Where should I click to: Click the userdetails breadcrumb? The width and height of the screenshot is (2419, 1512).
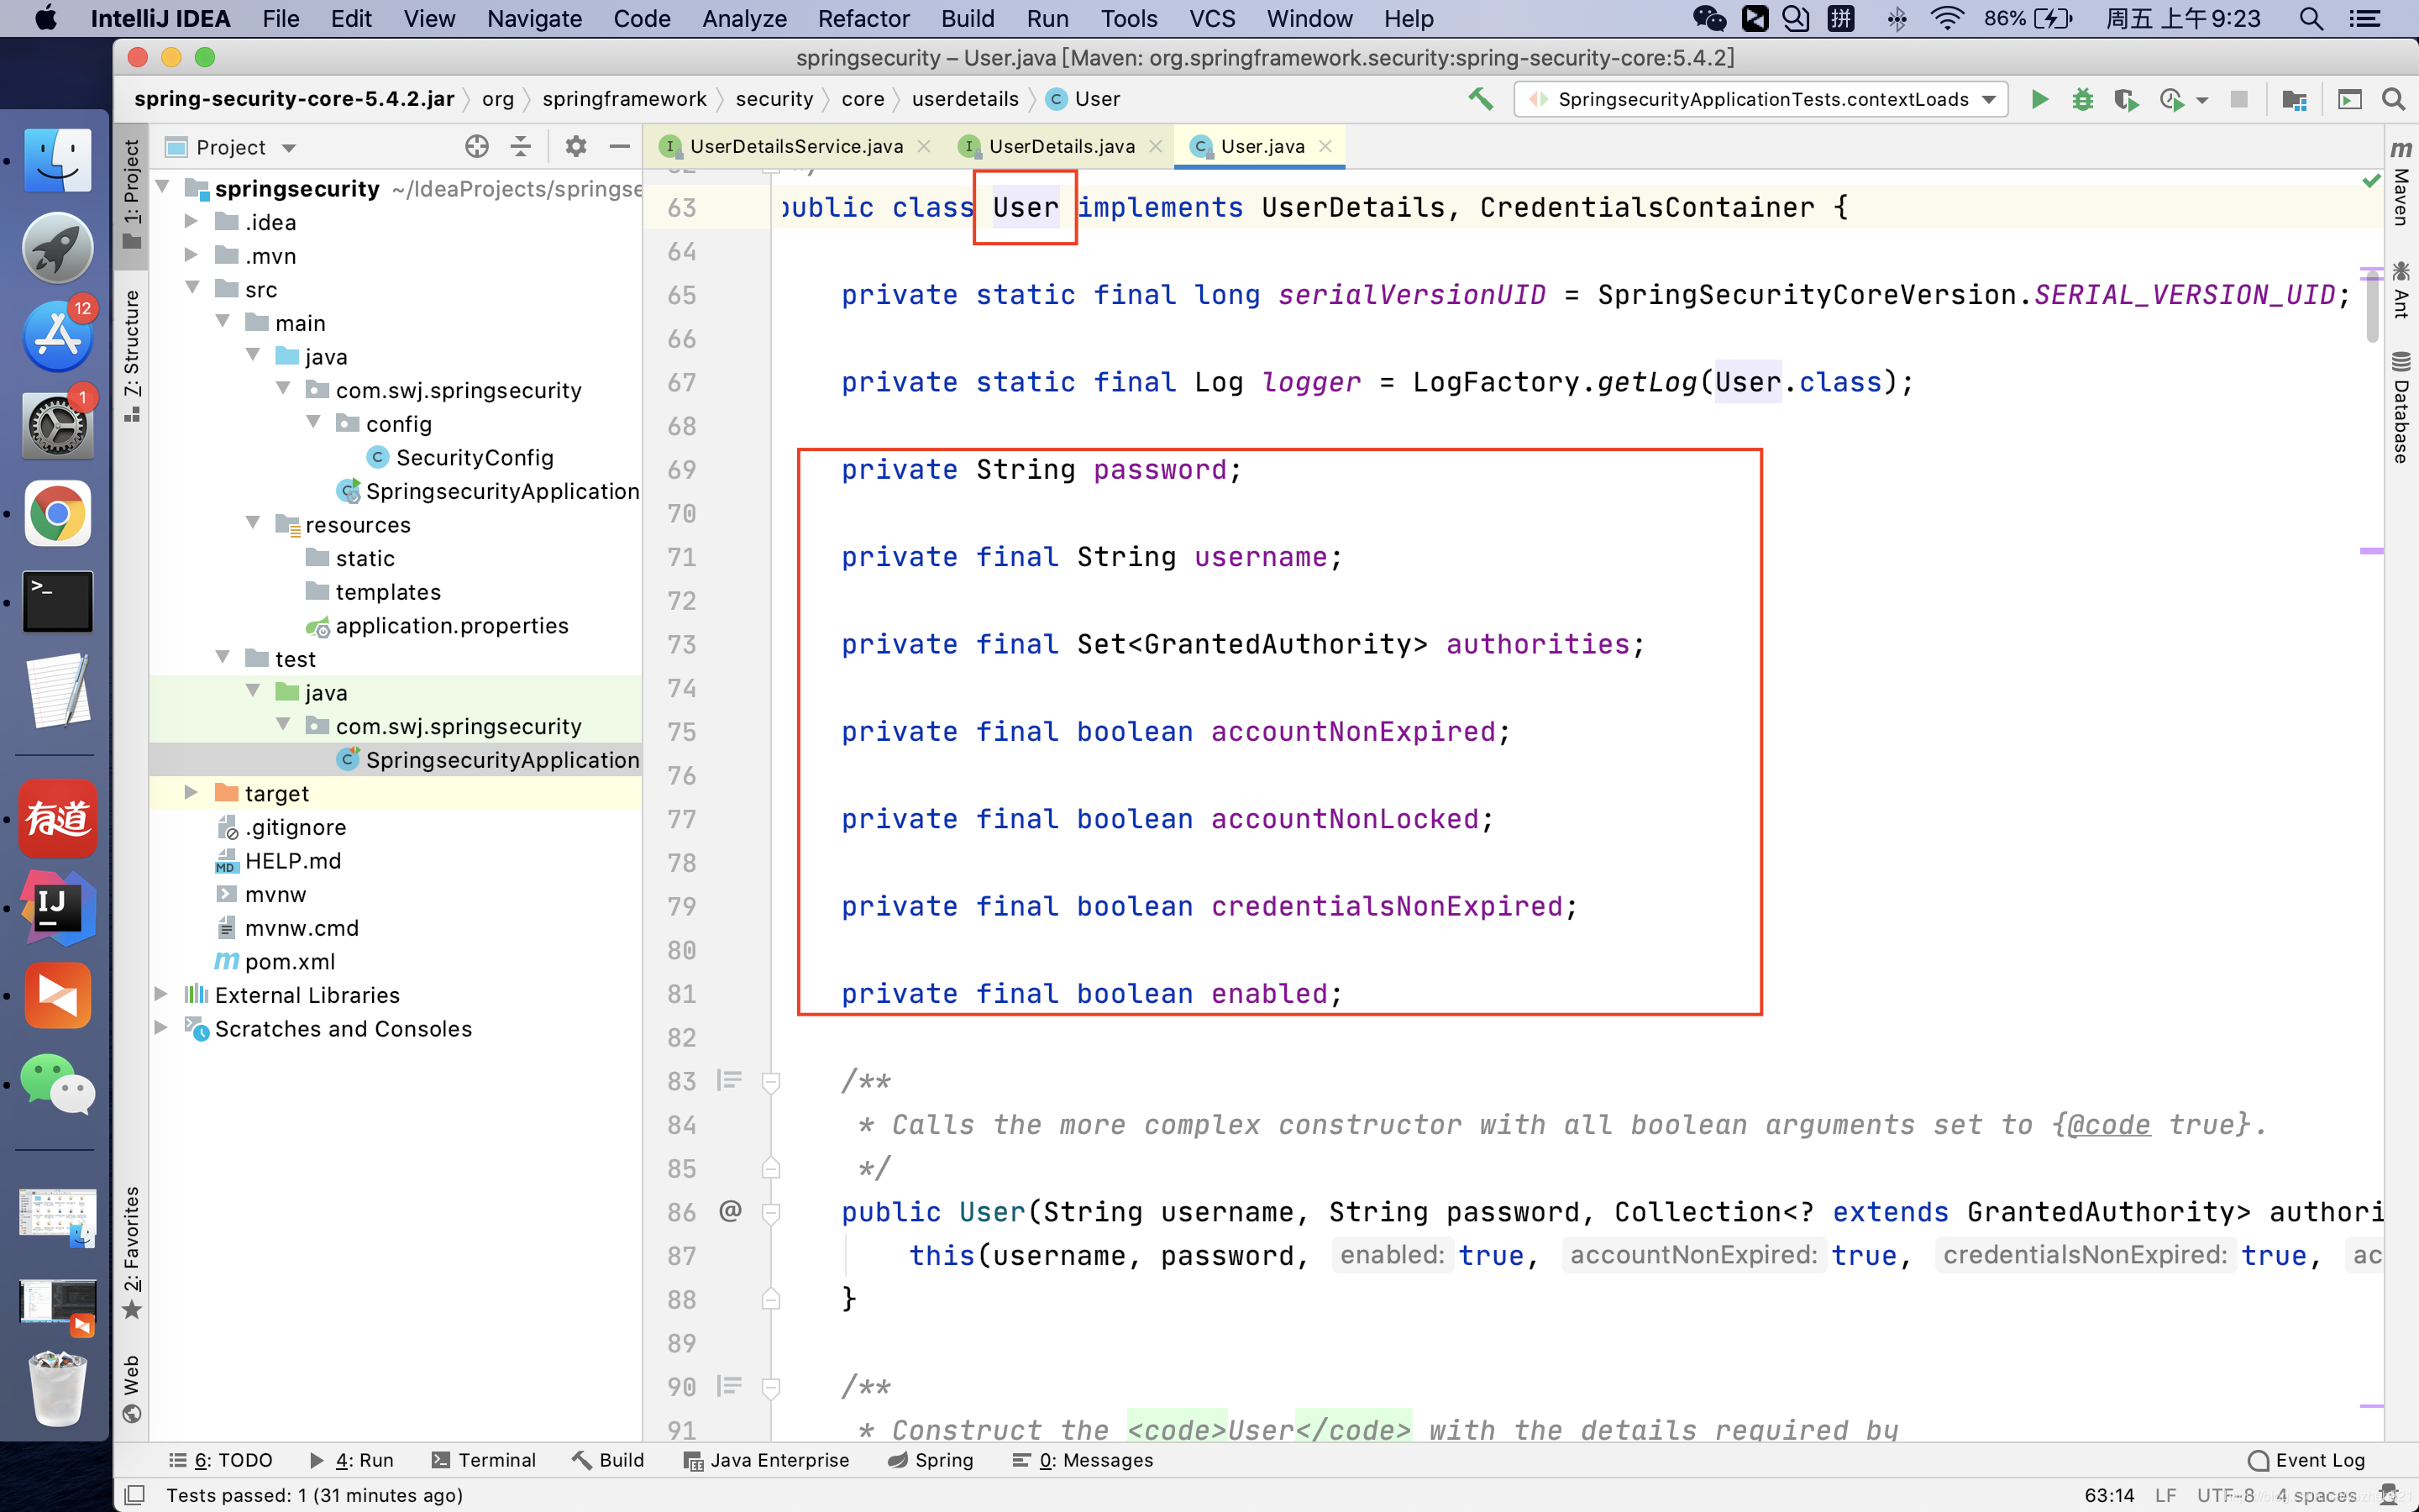[x=964, y=99]
